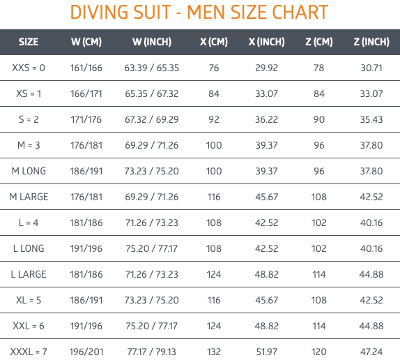
Task: Click the Z (CM) column header
Action: 319,42
